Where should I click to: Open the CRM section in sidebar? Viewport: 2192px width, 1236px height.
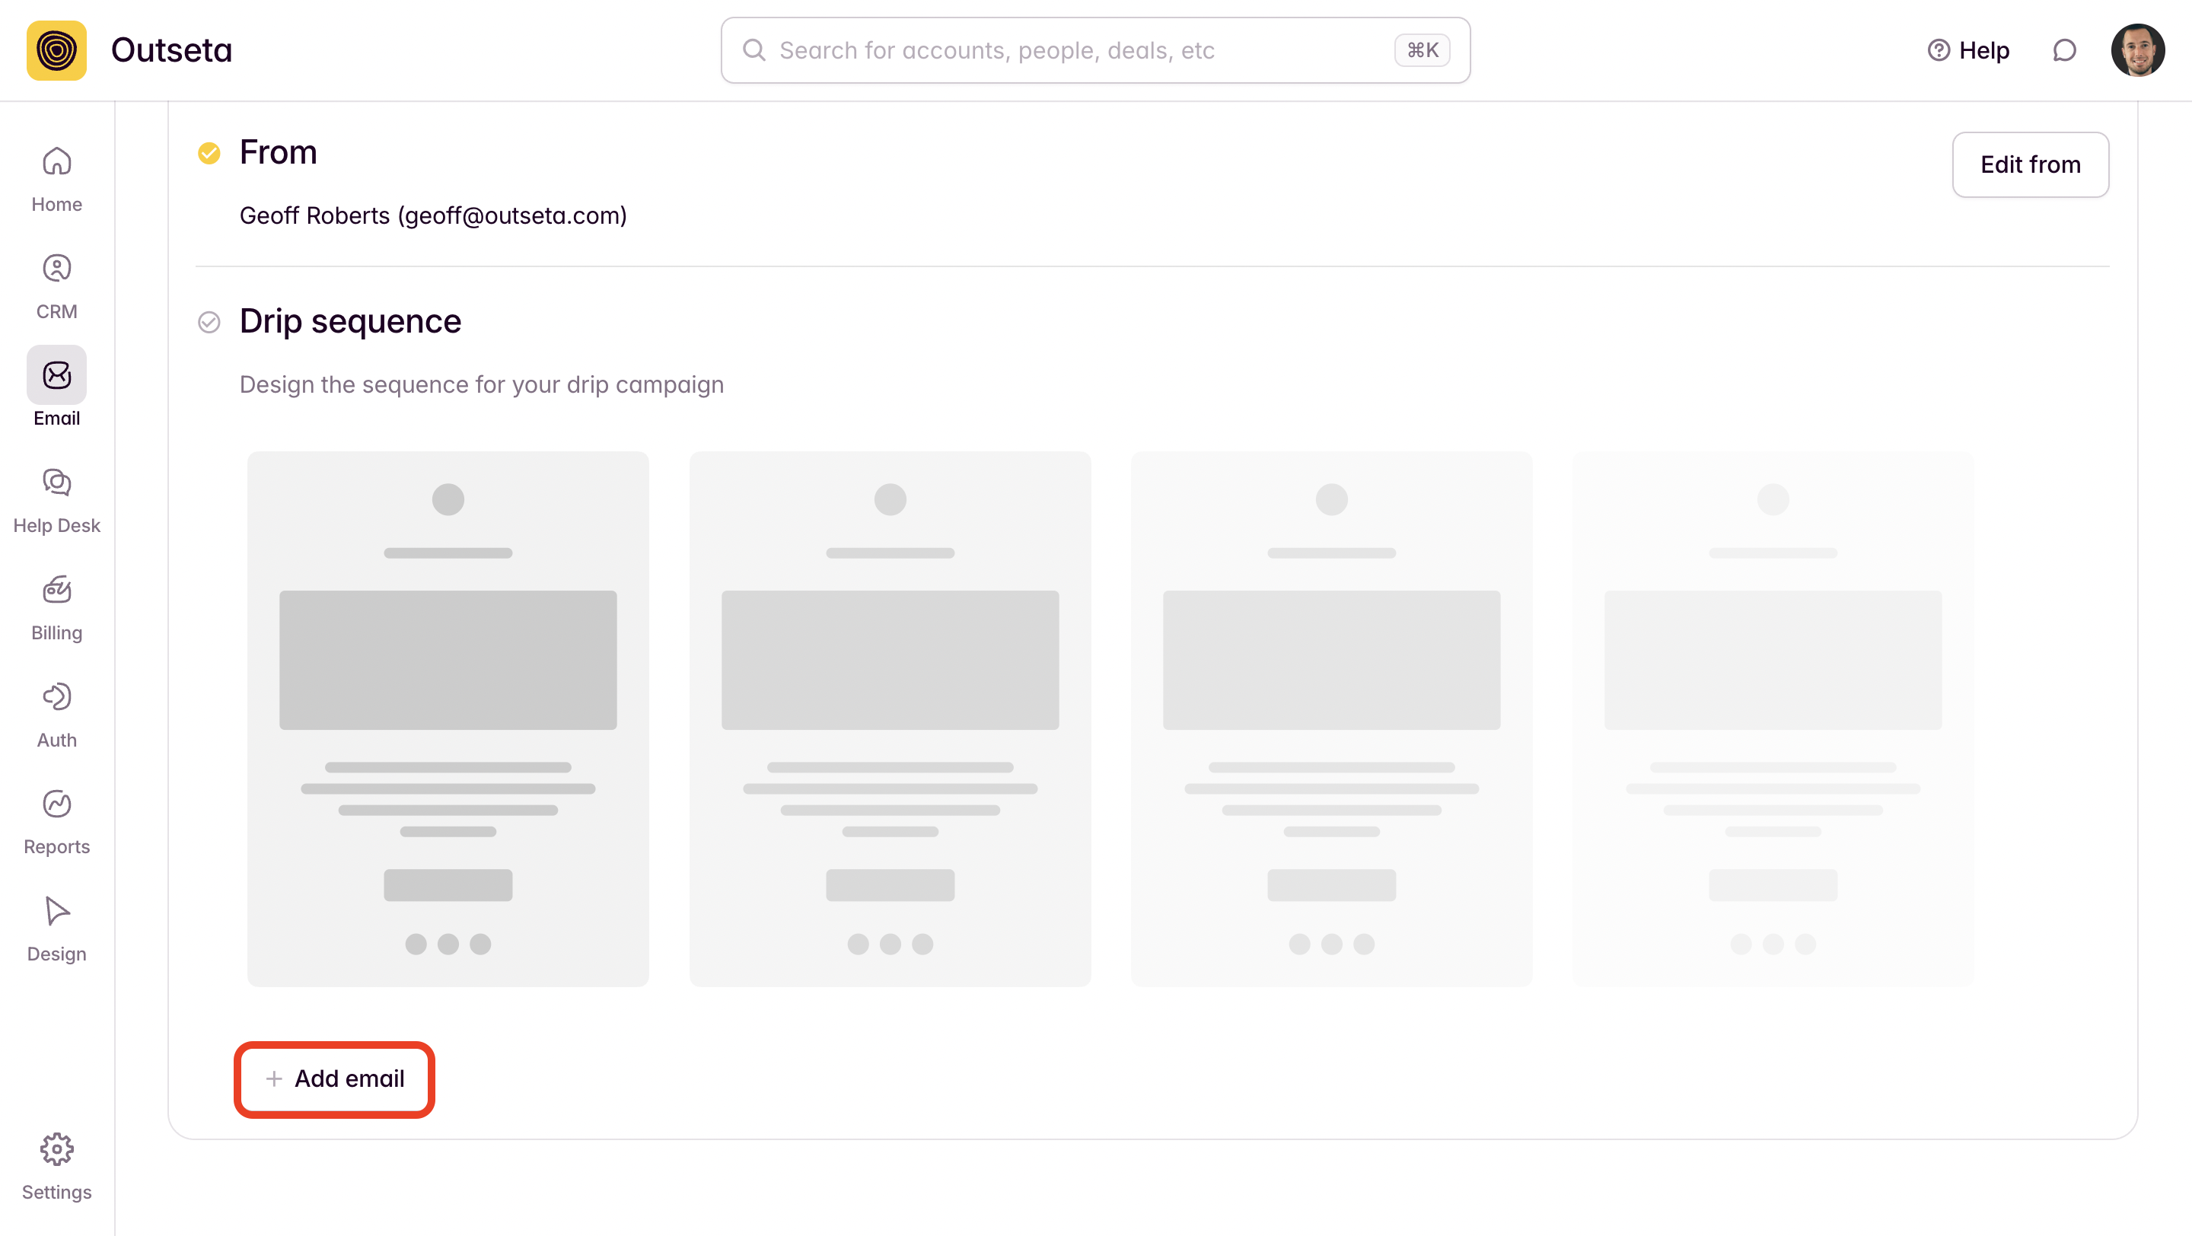(x=56, y=287)
